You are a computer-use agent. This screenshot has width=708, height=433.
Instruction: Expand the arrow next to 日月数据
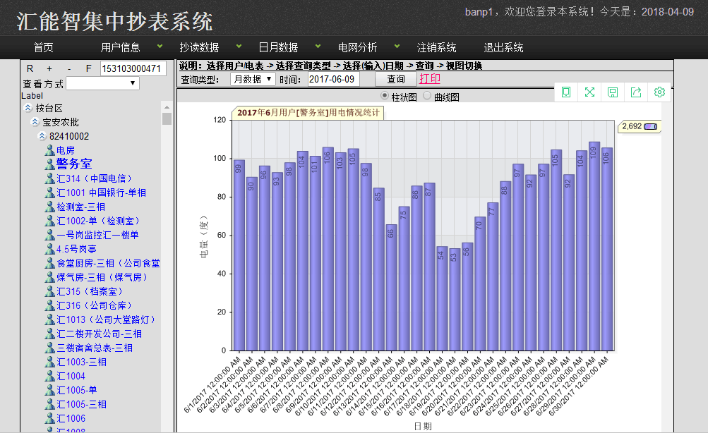click(x=318, y=46)
